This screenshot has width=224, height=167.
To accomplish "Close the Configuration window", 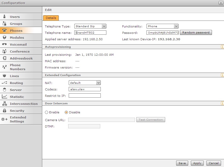I will (x=221, y=3).
